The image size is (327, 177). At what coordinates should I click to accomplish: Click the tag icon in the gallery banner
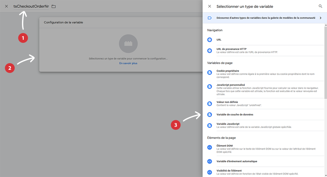pos(210,18)
